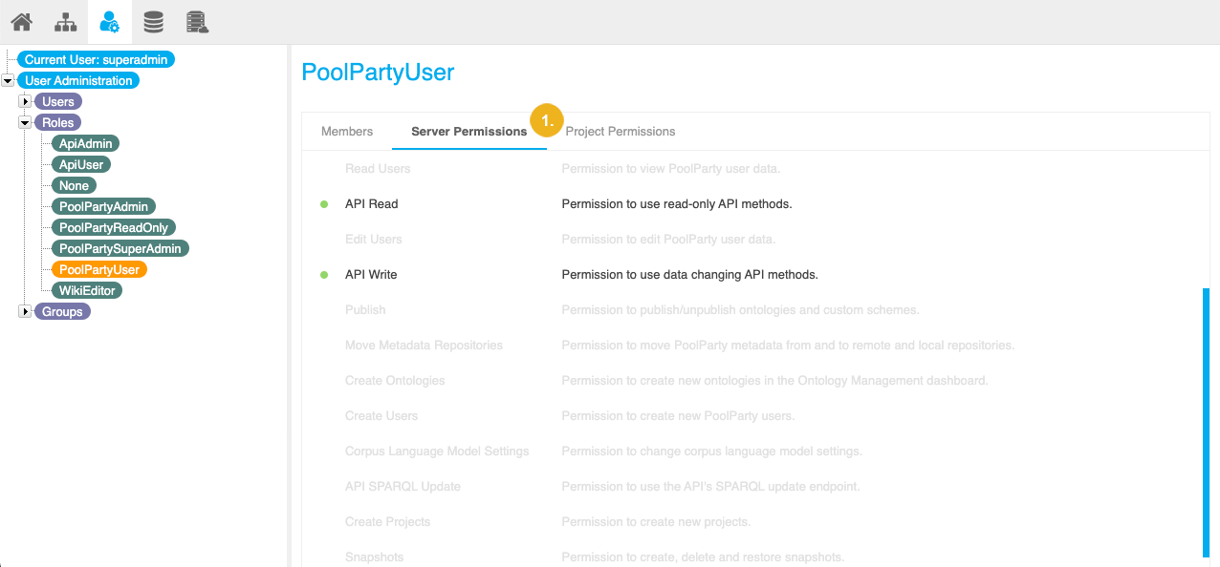Viewport: 1220px width, 567px height.
Task: Click the orange numbered marker on Server Permissions
Action: [546, 121]
